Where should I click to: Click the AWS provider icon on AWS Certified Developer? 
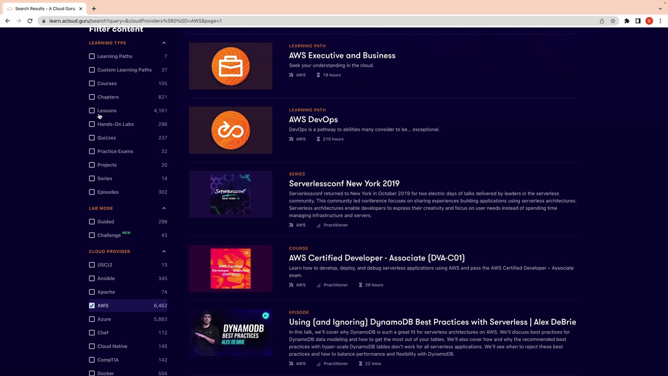point(291,285)
